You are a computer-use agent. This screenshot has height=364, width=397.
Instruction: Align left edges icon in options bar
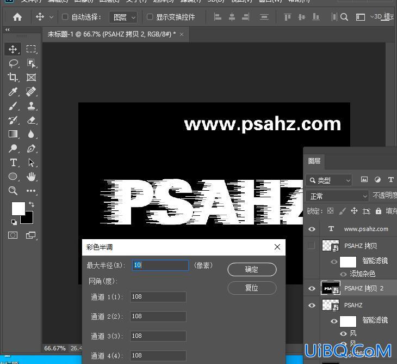coord(218,17)
